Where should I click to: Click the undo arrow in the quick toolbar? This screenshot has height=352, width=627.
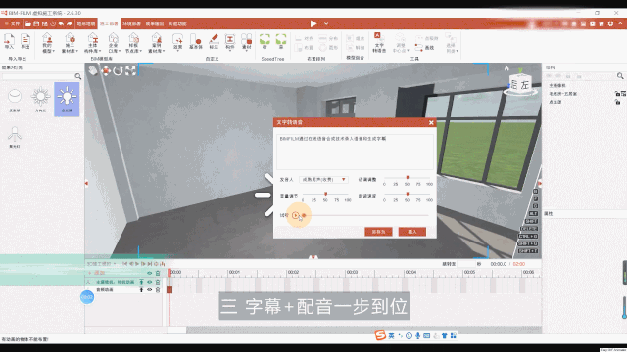click(x=61, y=23)
